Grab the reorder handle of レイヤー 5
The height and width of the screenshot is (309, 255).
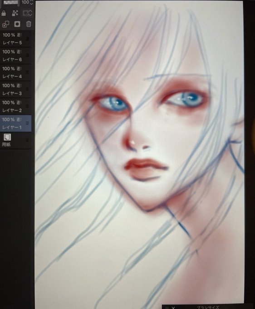coord(28,39)
